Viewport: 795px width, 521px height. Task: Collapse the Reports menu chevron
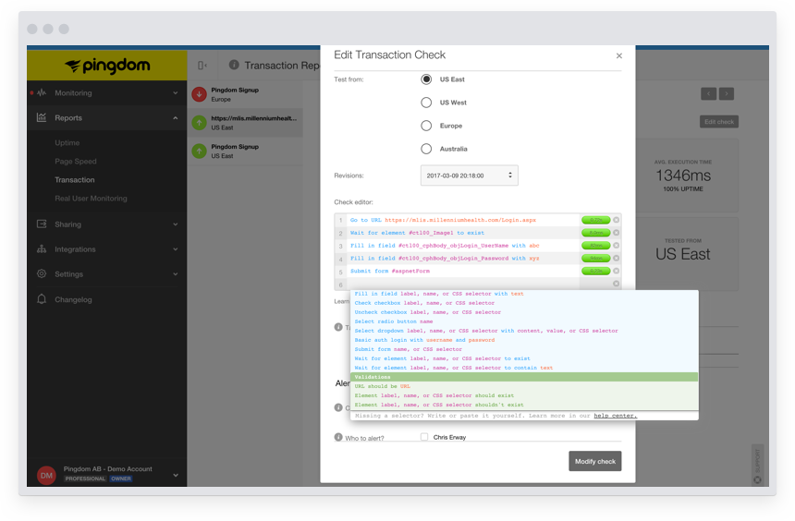pos(176,118)
